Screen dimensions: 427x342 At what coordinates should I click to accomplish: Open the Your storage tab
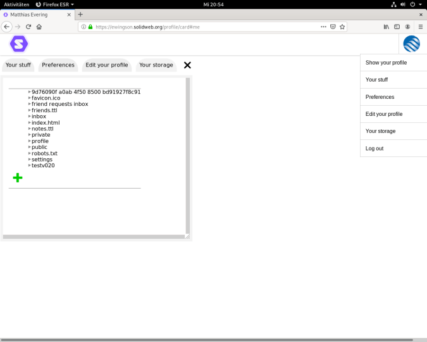click(156, 65)
